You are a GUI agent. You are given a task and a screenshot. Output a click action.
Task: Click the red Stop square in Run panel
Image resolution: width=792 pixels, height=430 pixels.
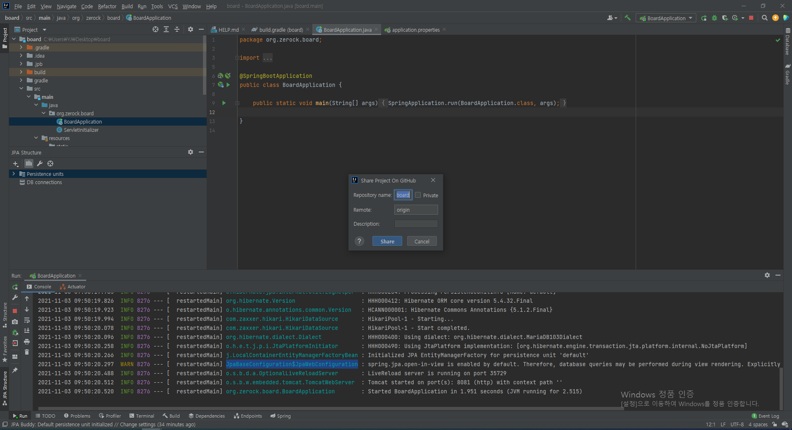click(15, 311)
